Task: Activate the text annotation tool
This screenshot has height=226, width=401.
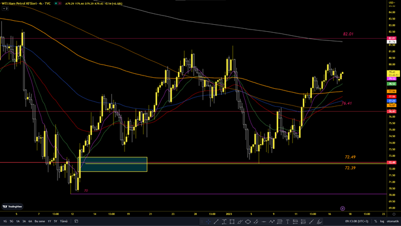Action: click(x=287, y=221)
